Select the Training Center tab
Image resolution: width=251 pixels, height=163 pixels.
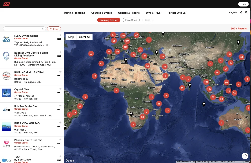click(x=109, y=20)
